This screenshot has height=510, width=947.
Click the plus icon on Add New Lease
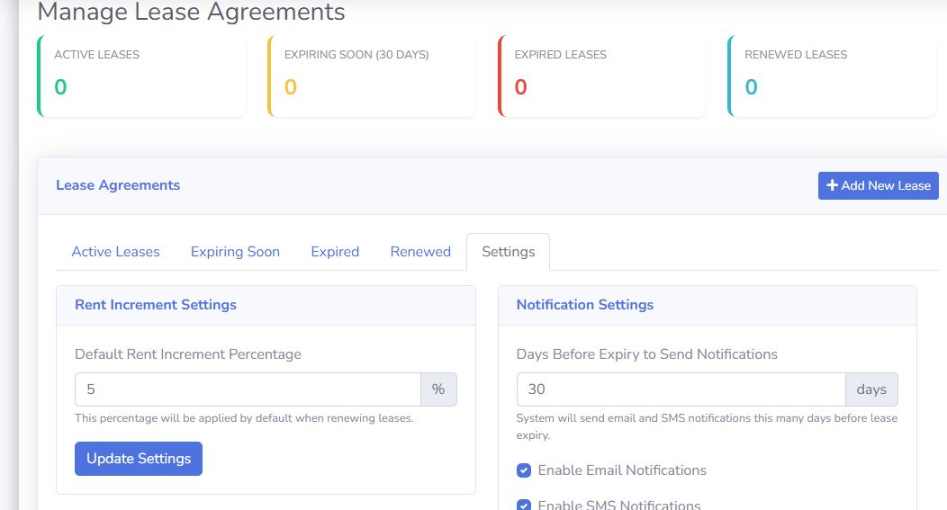point(832,185)
